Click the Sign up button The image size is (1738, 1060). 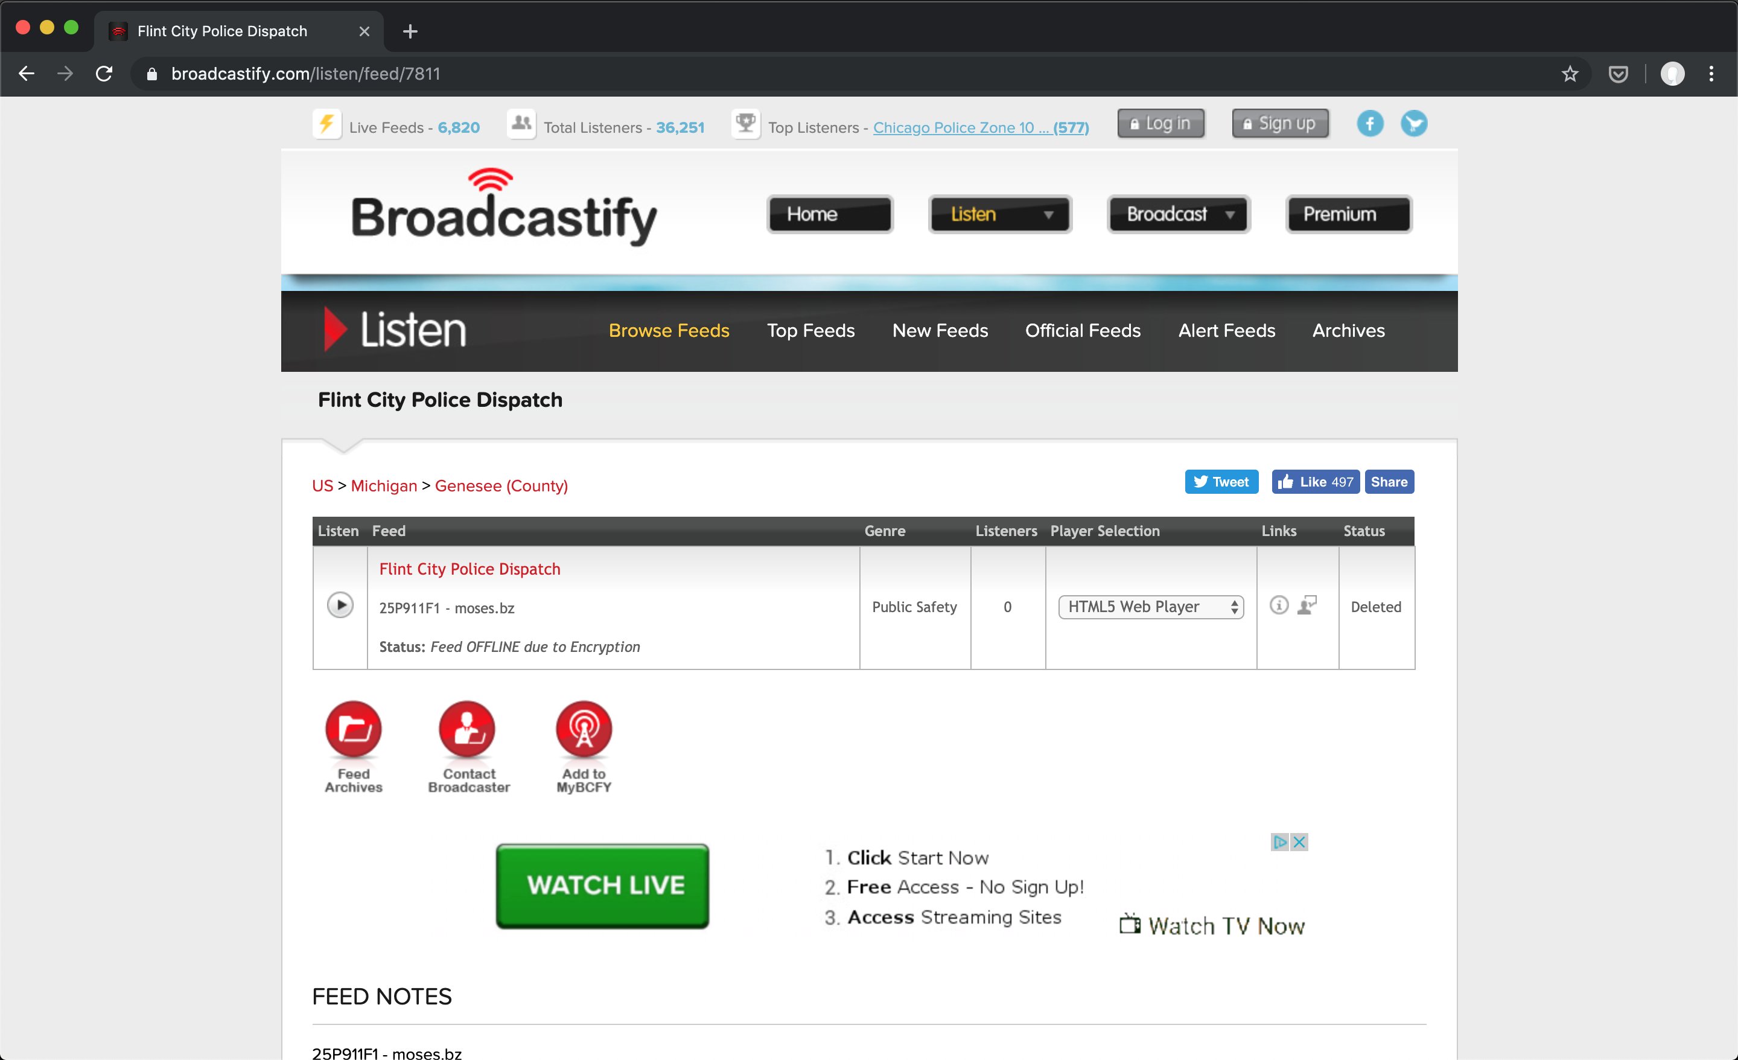(x=1280, y=124)
